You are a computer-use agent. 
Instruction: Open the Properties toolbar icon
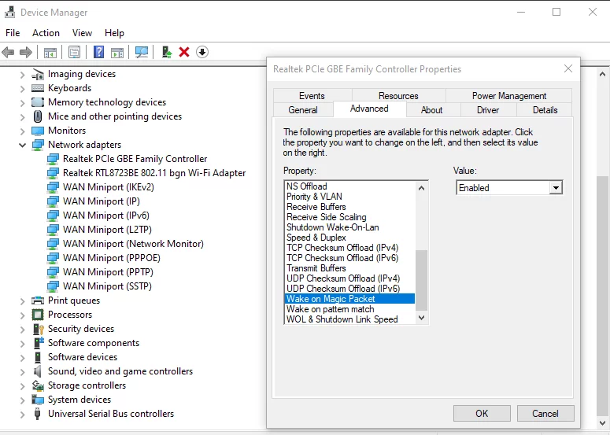pyautogui.click(x=74, y=52)
